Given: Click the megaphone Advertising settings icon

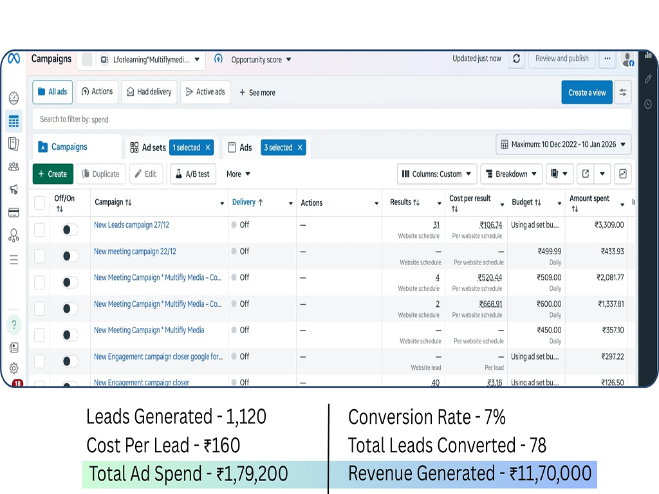Looking at the screenshot, I should 14,189.
